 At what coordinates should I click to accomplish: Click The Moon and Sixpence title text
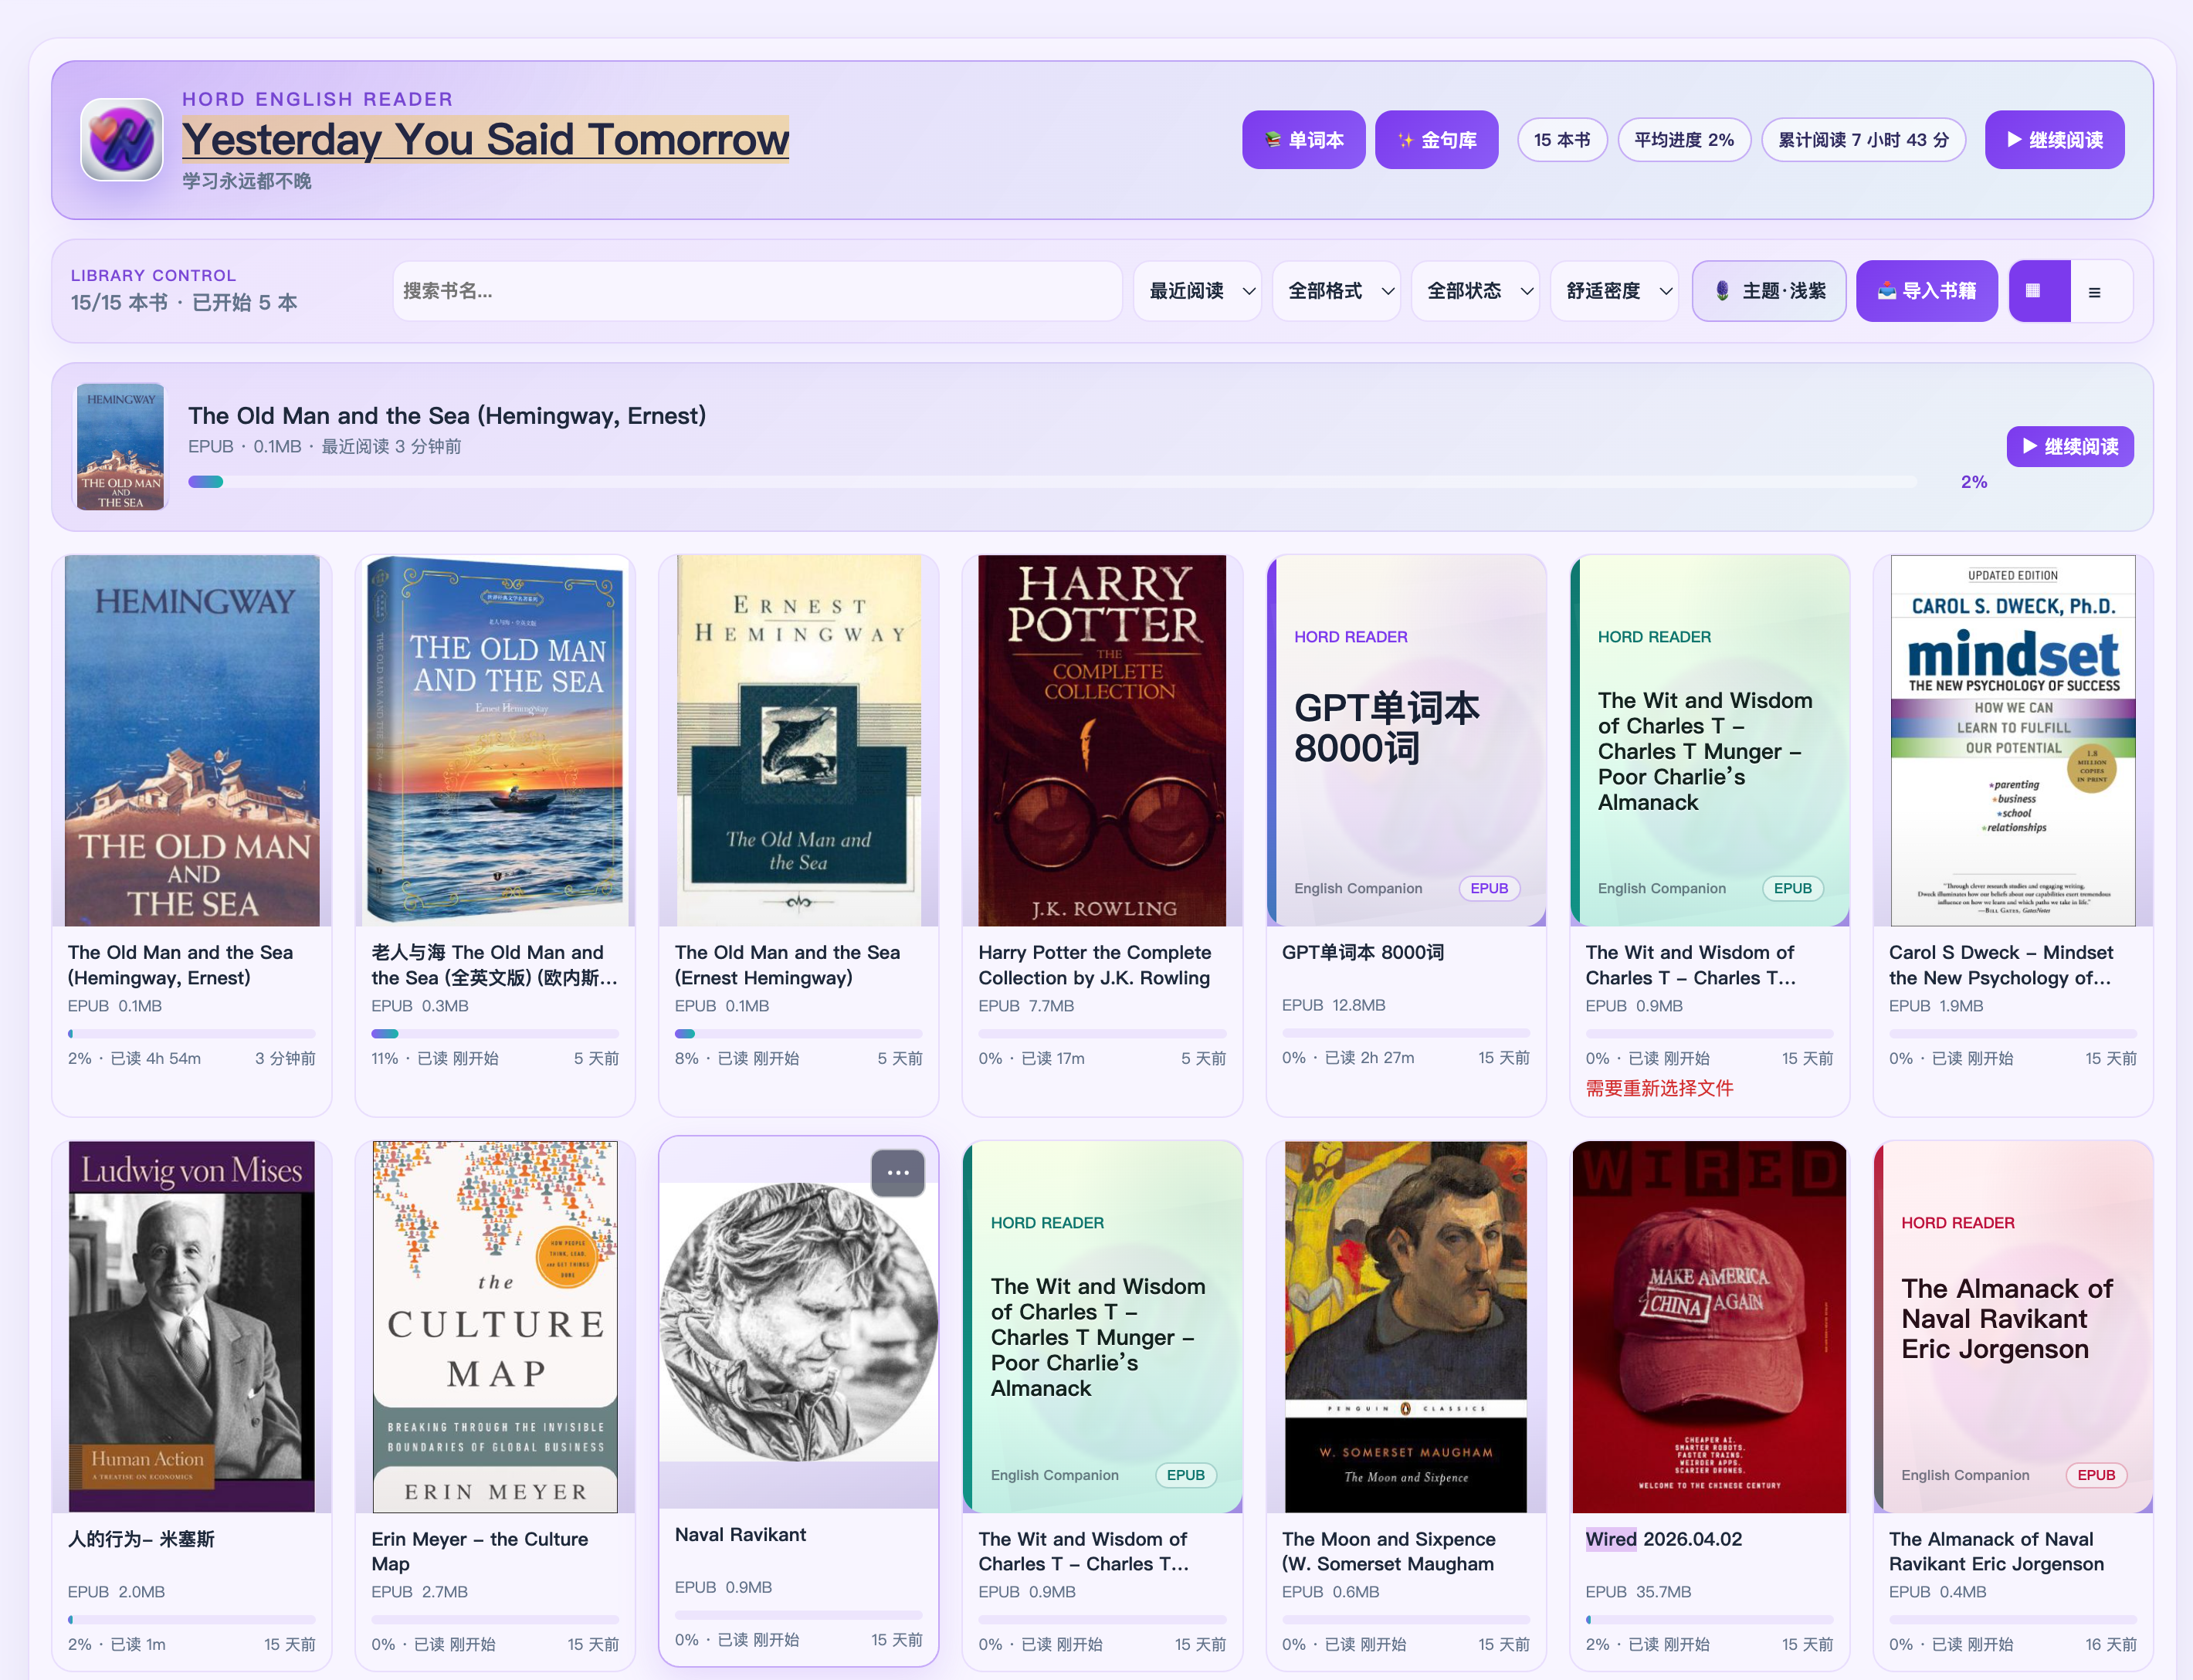click(x=1389, y=1552)
